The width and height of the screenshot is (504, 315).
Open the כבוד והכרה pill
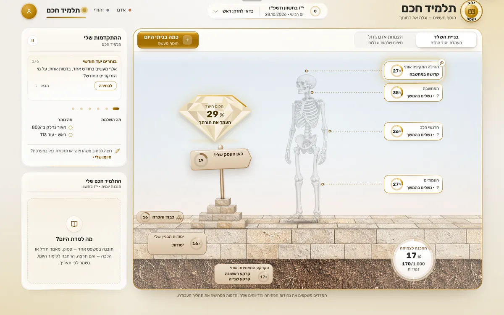(160, 217)
